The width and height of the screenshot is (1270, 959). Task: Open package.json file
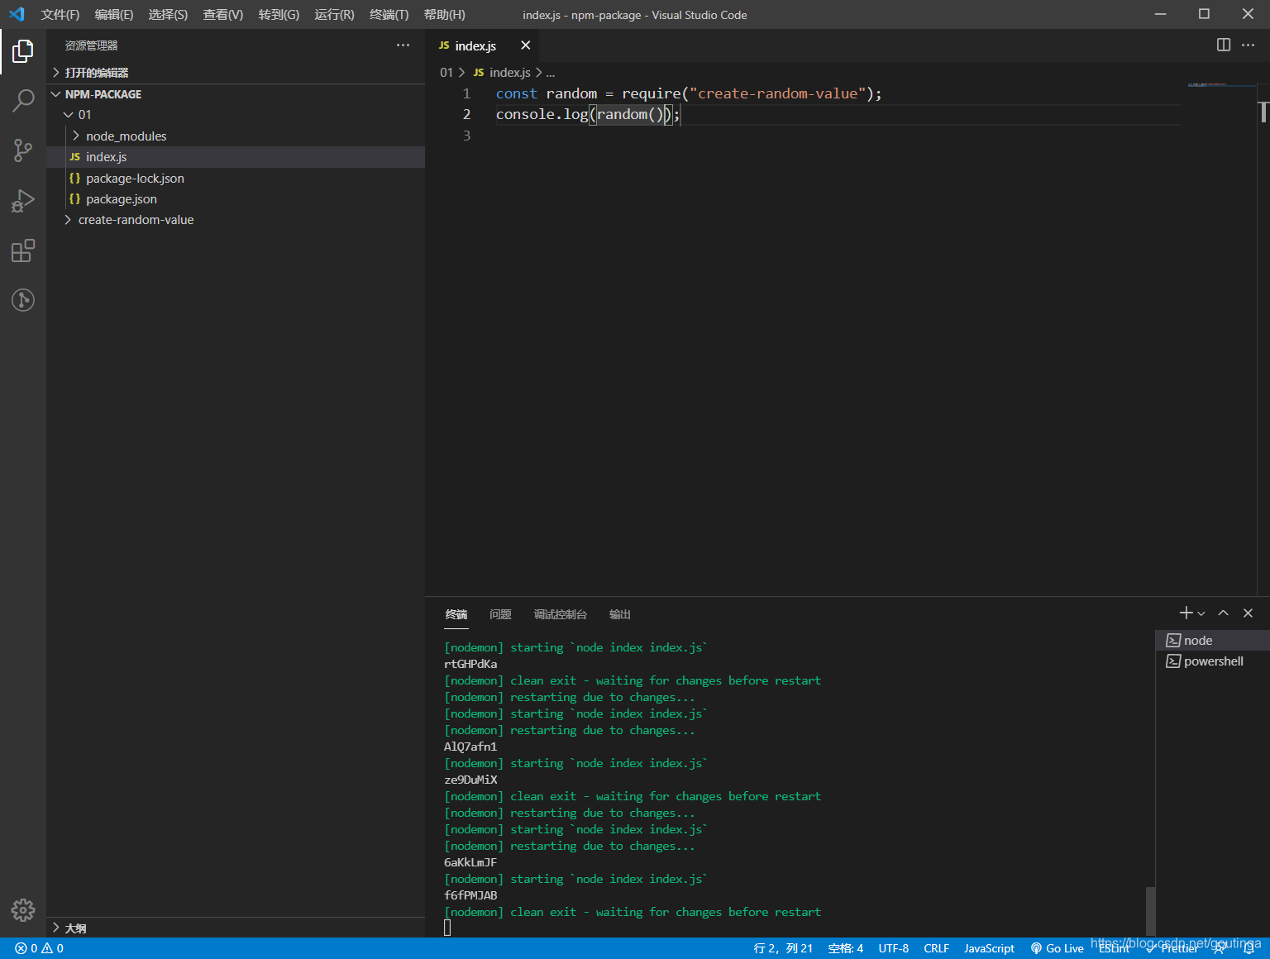236,198
